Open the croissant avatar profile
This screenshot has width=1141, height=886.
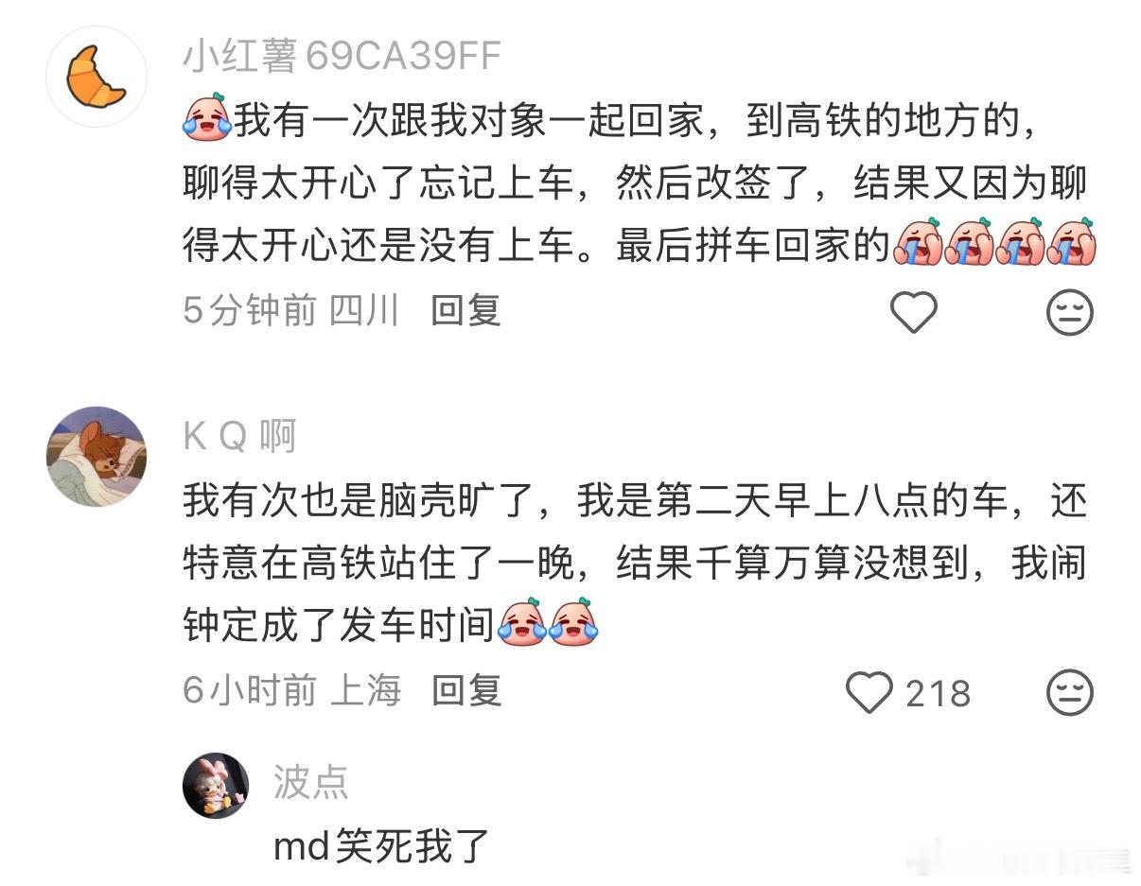pos(97,77)
